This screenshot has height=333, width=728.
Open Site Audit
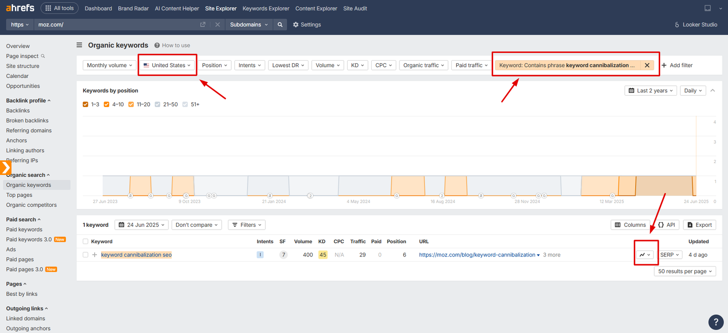pos(355,8)
